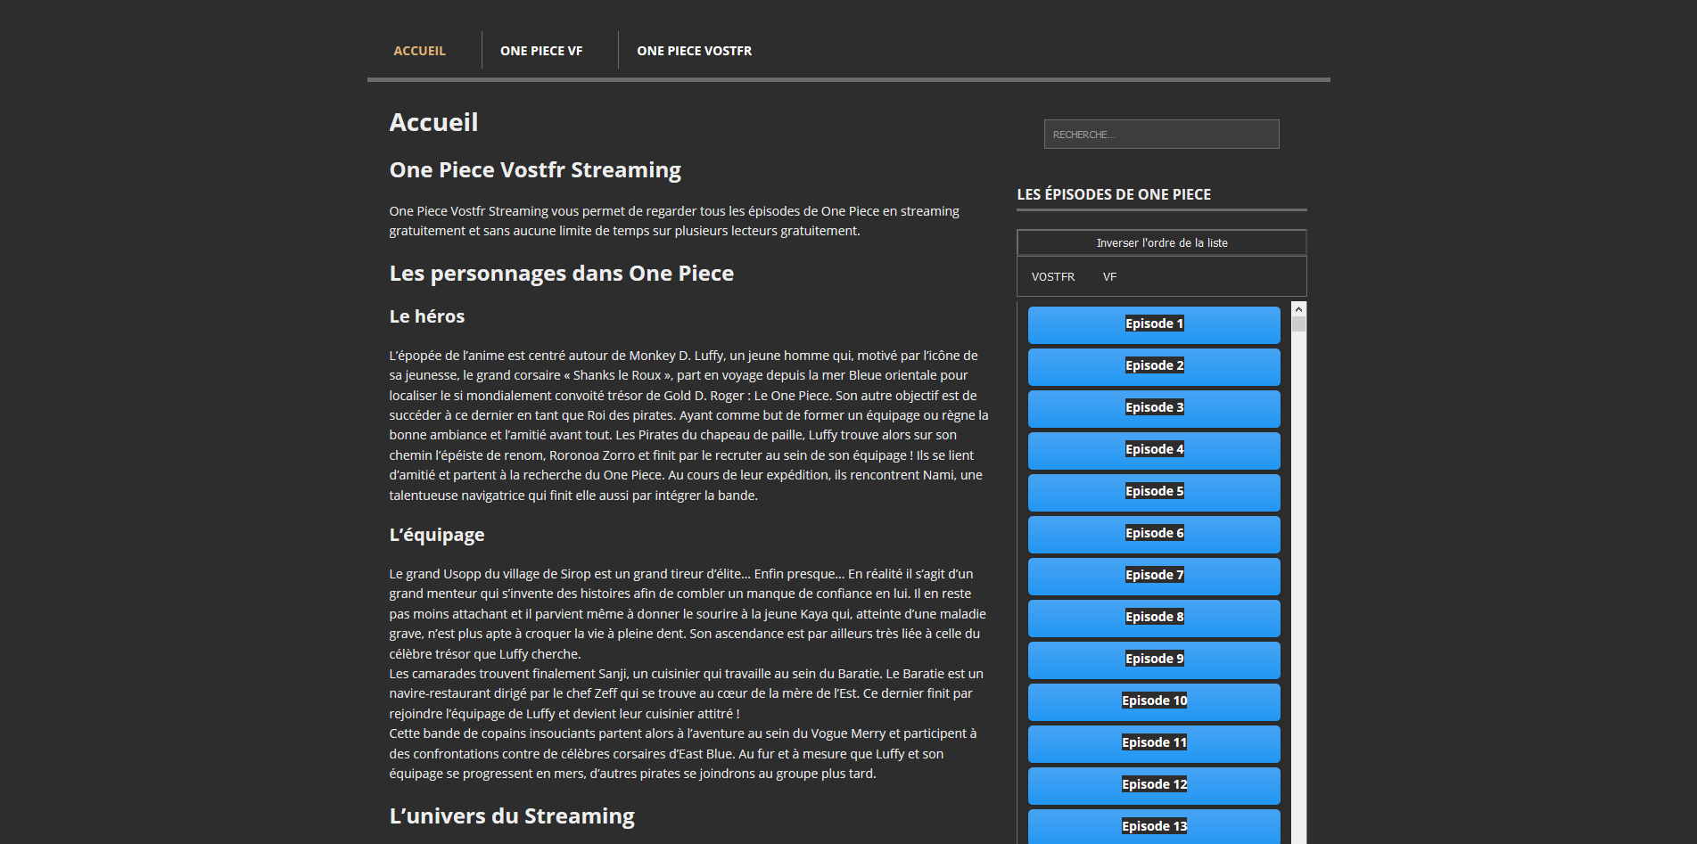
Task: Switch to the VOSTFR tab
Action: [1052, 277]
